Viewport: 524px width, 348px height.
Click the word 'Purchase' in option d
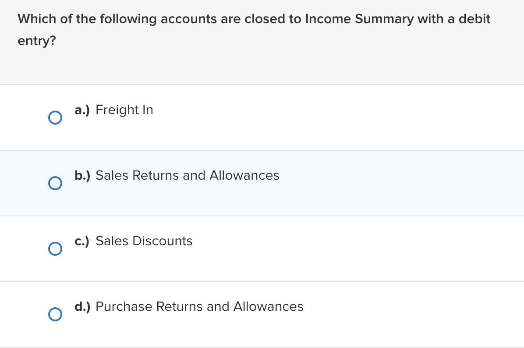[x=124, y=306]
